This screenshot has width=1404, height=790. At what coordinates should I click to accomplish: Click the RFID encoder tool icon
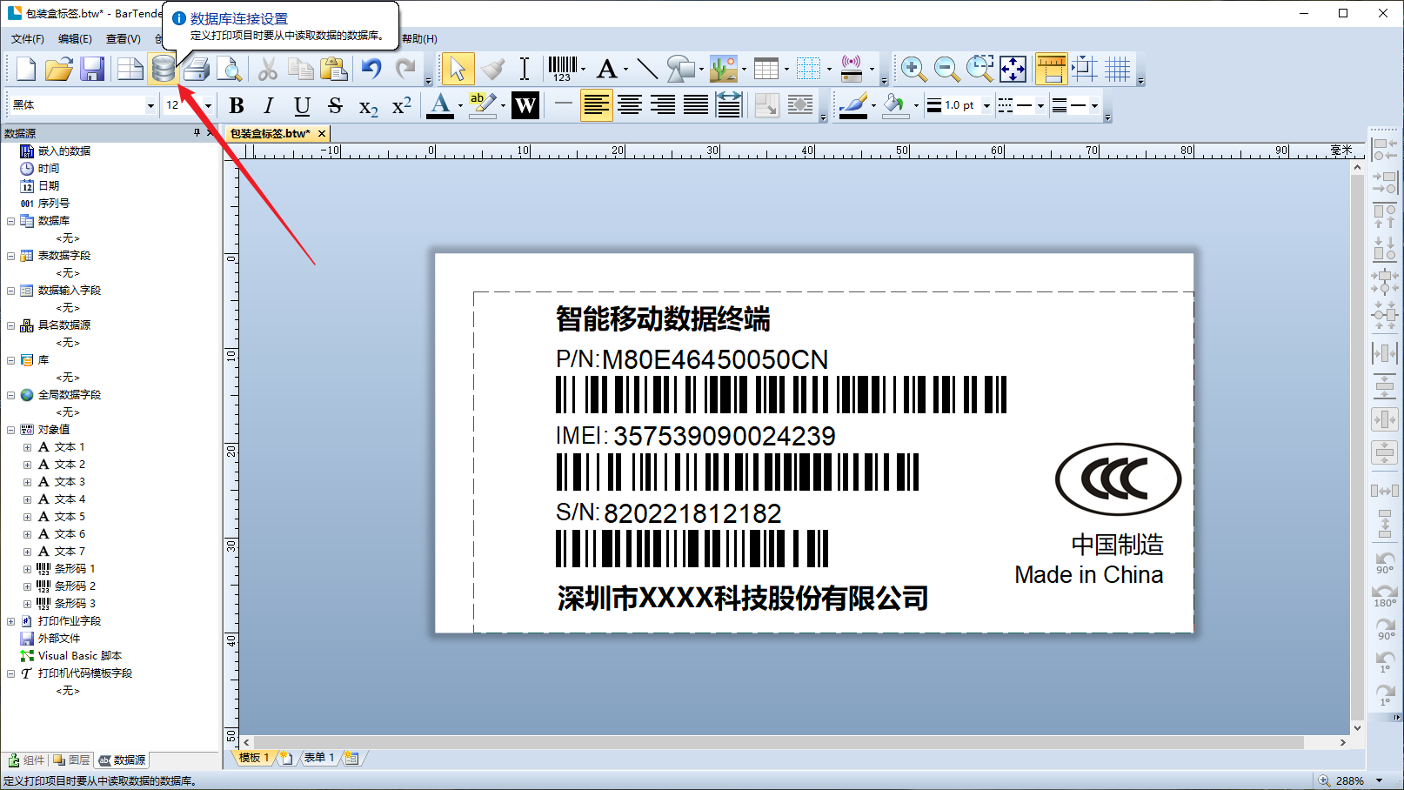852,69
